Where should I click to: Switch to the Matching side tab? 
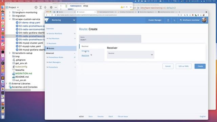pos(85,56)
